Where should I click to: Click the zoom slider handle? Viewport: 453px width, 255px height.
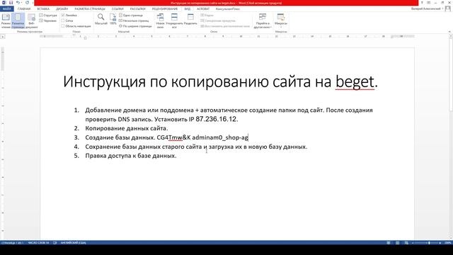429,243
